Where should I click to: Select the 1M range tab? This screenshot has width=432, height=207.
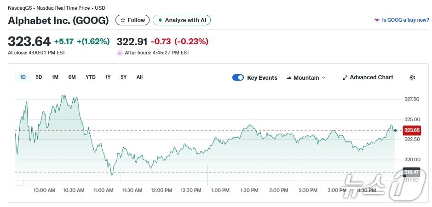point(55,77)
